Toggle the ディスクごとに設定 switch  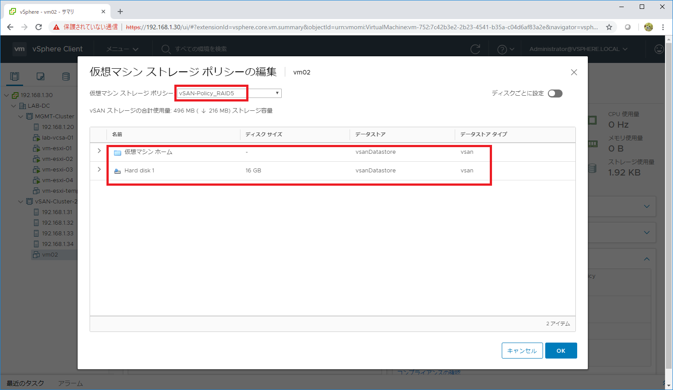tap(555, 94)
